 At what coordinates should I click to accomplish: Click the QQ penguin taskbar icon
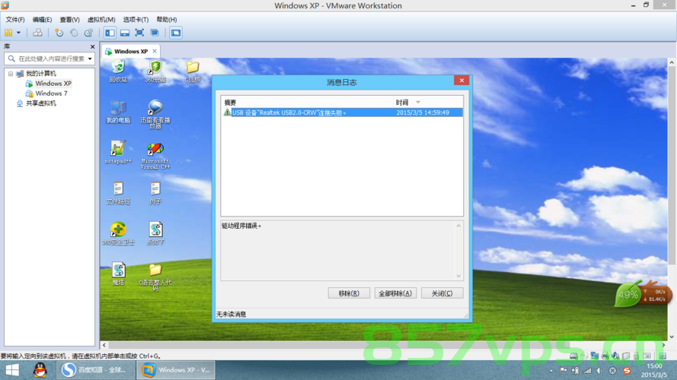coord(40,370)
